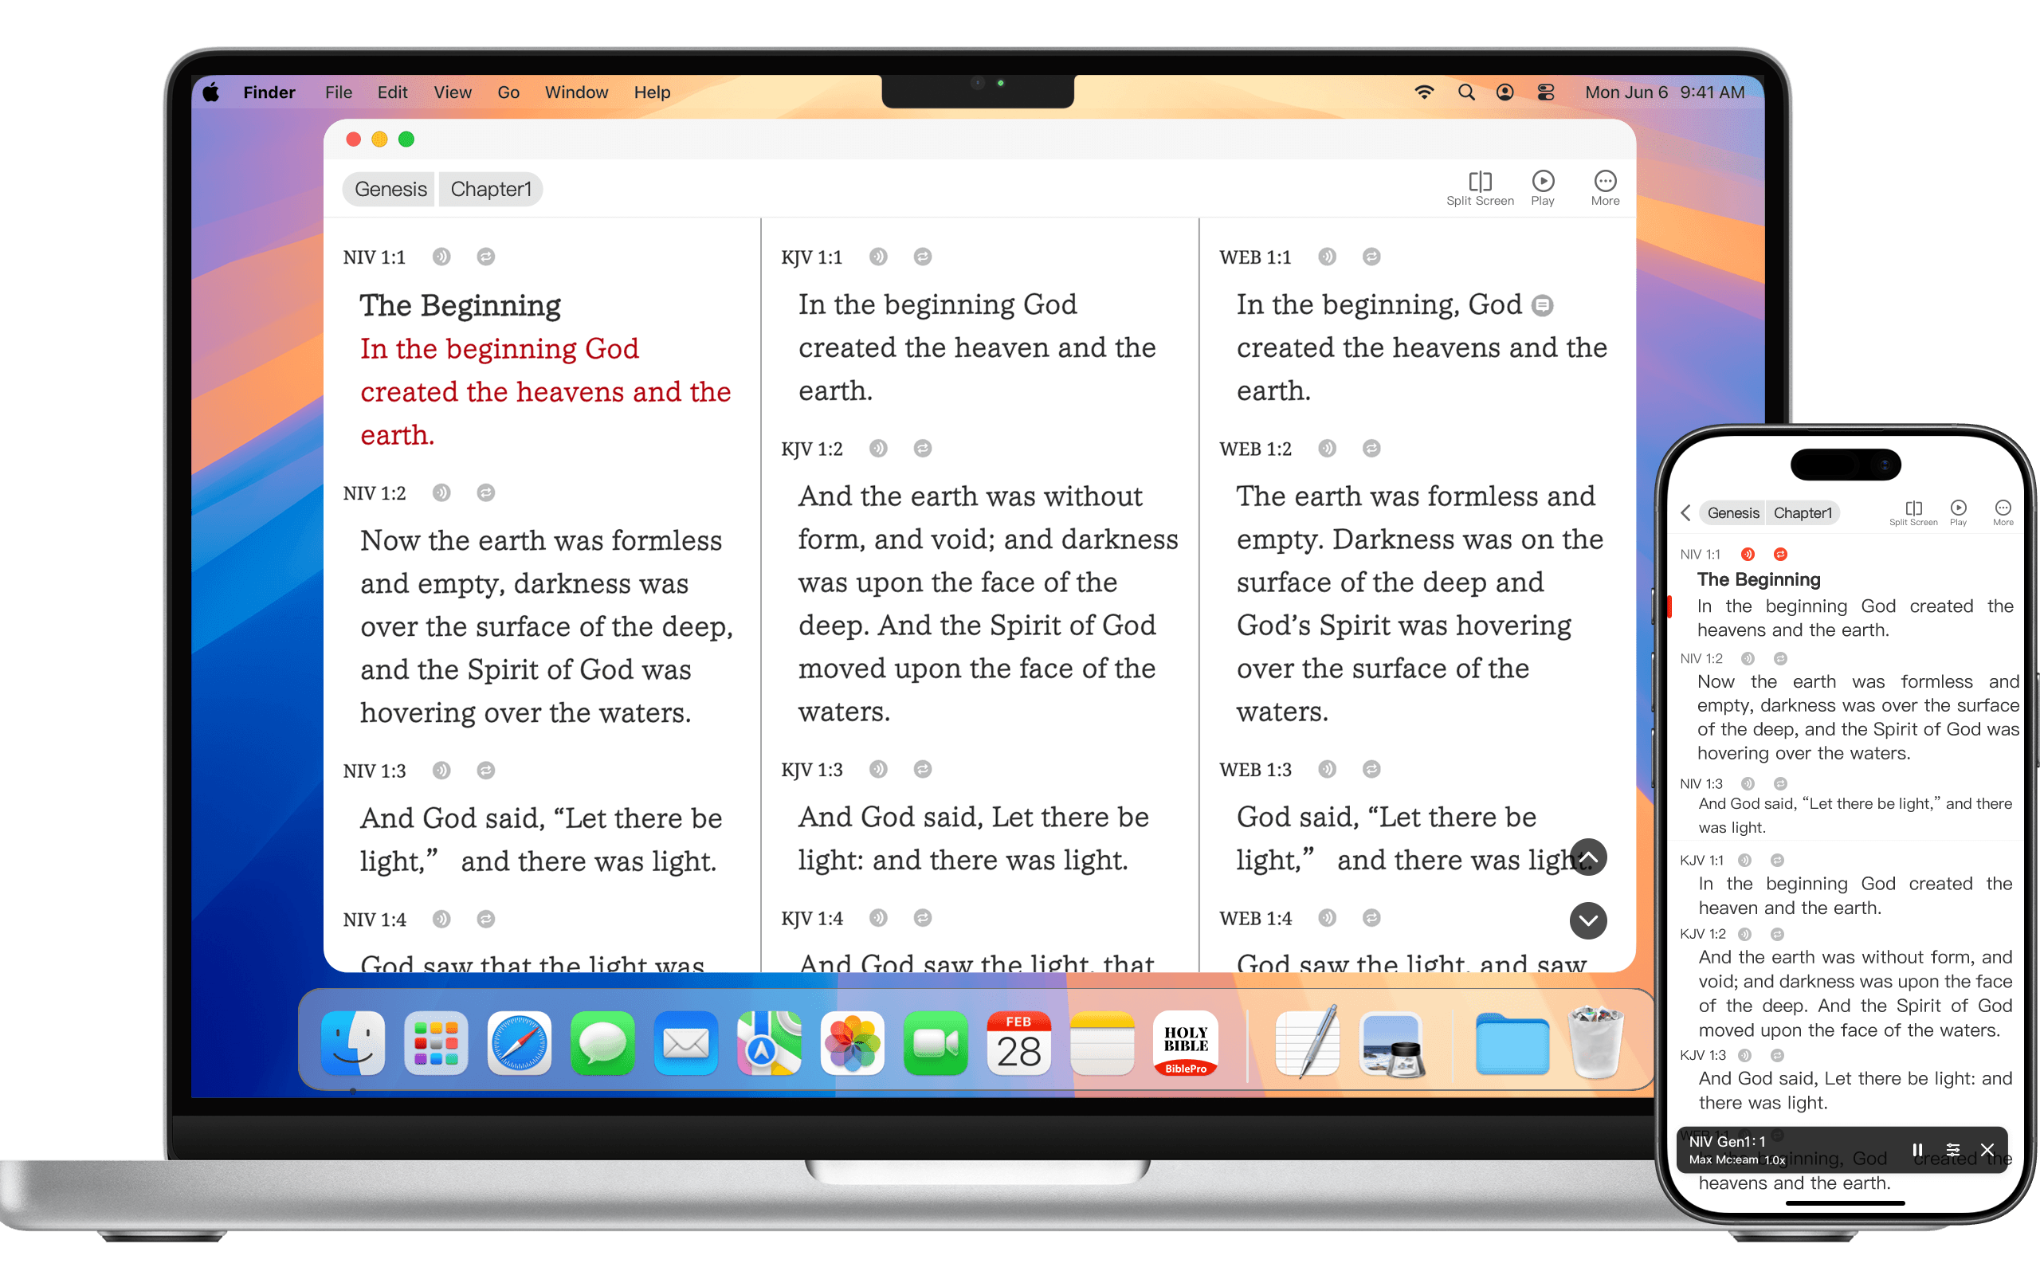2040x1275 pixels.
Task: Tap the red swap icon beside NIV 1:1 on iPhone
Action: click(x=1780, y=554)
